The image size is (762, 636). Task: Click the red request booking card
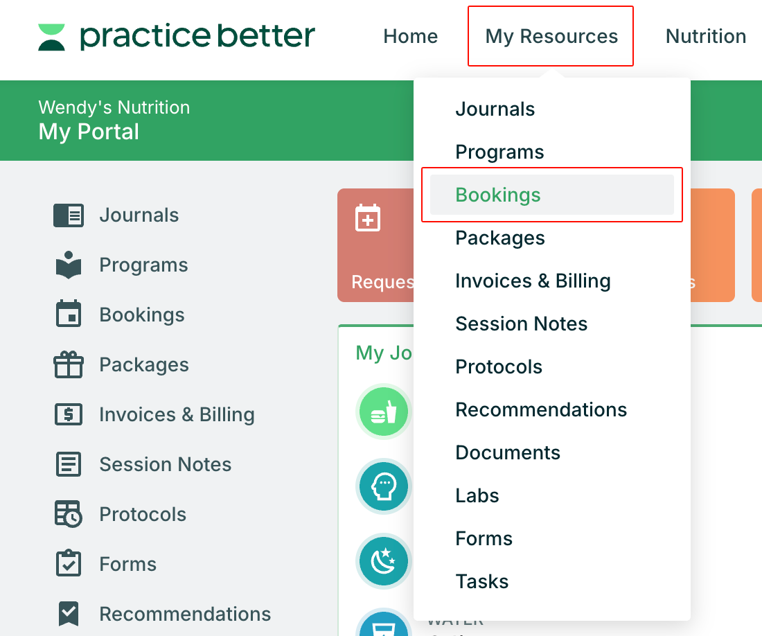[375, 245]
